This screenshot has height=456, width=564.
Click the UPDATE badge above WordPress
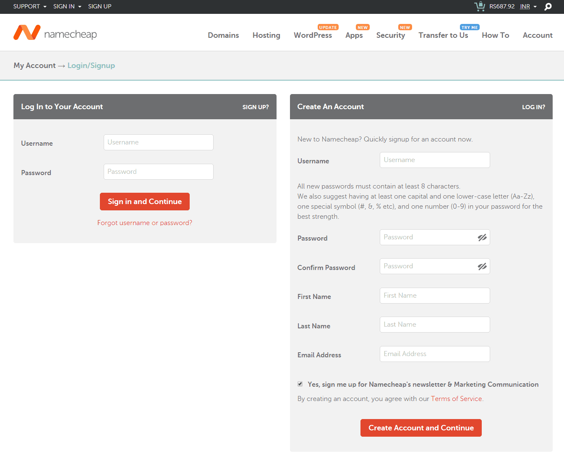328,27
